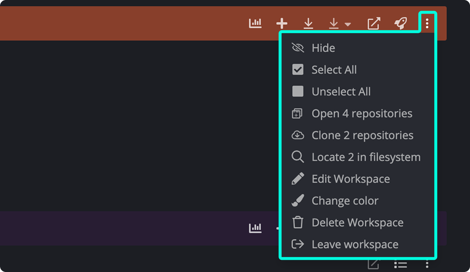Open the kebab menu at the bottom right
Image resolution: width=470 pixels, height=272 pixels.
427,264
